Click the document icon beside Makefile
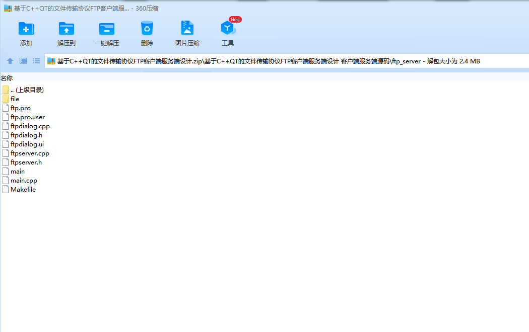The height and width of the screenshot is (332, 529). pos(6,189)
